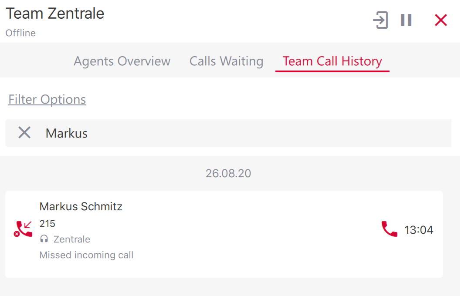The width and height of the screenshot is (461, 296).
Task: Pause the team queue with pause icon
Action: tap(406, 20)
